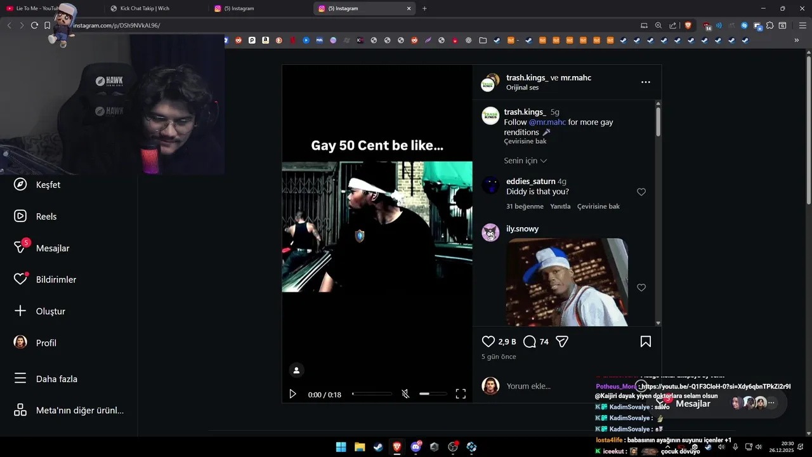
Task: Show tagged people icon on video
Action: [296, 370]
